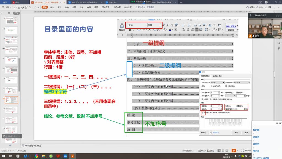Switch to slide sorter grid view

223,150
